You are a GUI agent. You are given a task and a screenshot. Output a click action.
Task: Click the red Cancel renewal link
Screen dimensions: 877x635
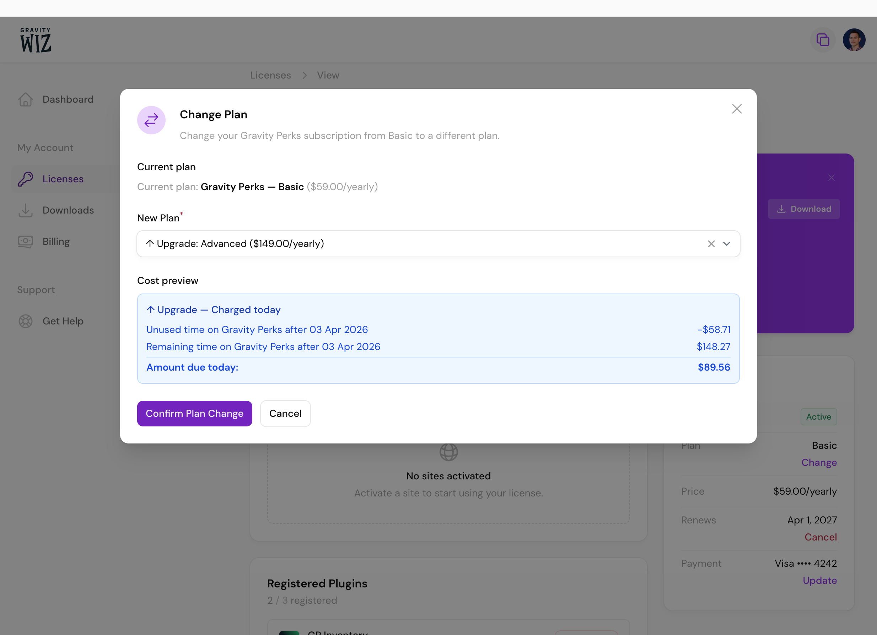pyautogui.click(x=820, y=537)
